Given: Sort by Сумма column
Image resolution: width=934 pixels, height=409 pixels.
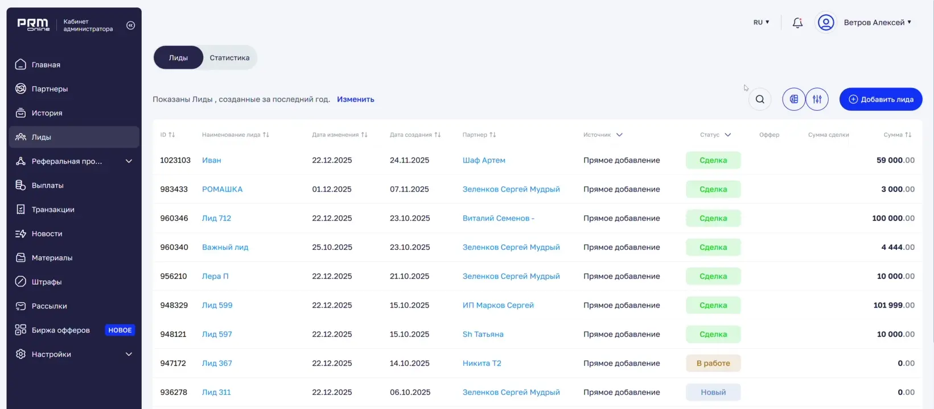Looking at the screenshot, I should 897,135.
